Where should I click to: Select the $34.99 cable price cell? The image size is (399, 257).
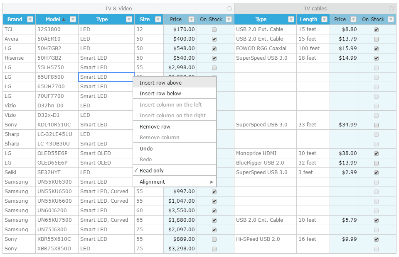pos(344,125)
